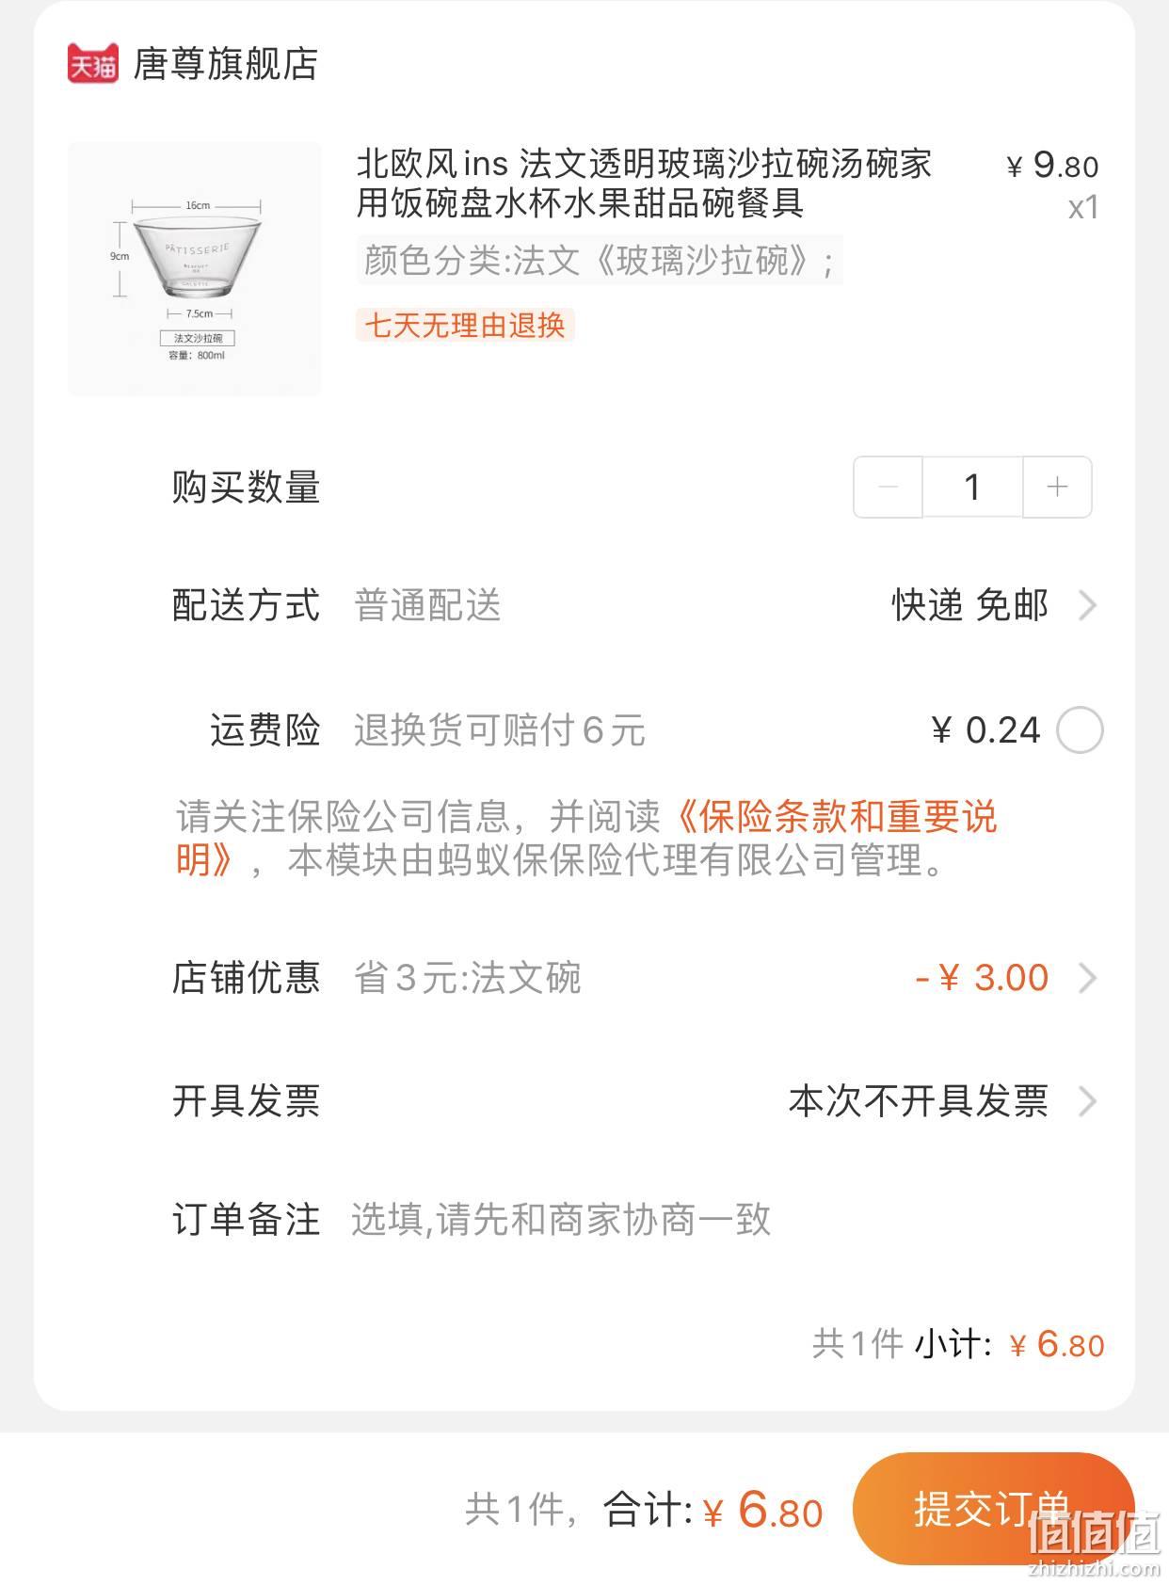The height and width of the screenshot is (1585, 1169).
Task: Open the glass salad bowl thumbnail
Action: click(x=195, y=269)
